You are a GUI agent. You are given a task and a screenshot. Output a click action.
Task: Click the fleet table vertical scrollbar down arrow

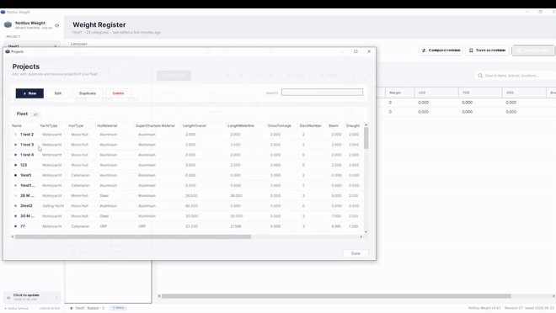coord(366,231)
